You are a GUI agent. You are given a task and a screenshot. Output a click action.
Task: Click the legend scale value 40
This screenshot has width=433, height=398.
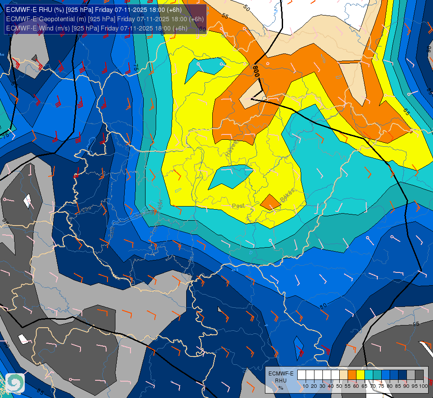(x=331, y=386)
